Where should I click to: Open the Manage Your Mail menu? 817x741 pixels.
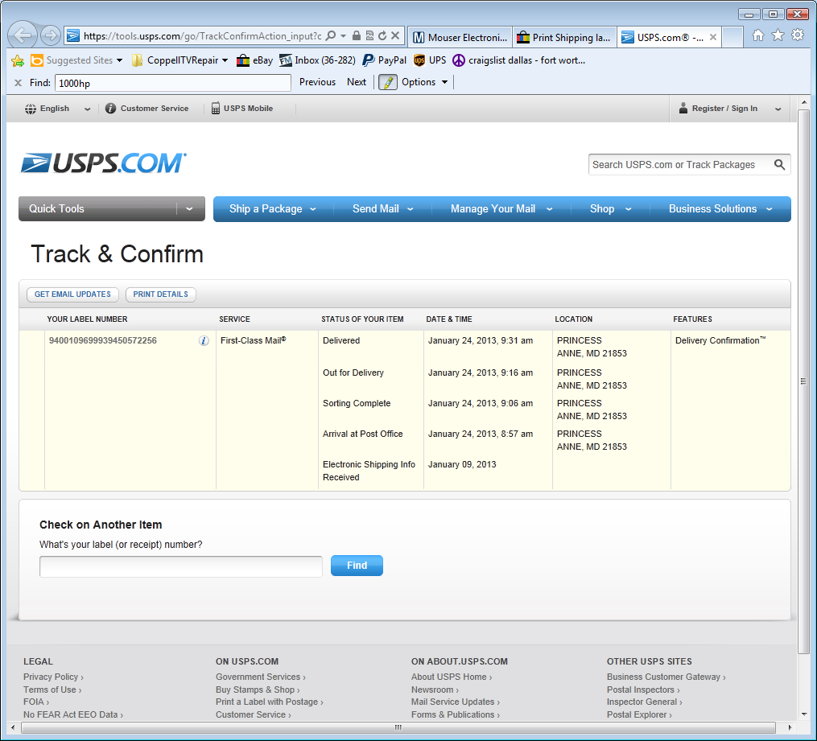click(501, 209)
